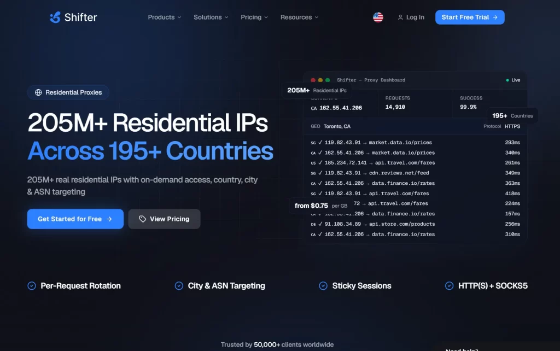Click the checkmark icon beside HTTP(S) + SOCKS5
Image resolution: width=560 pixels, height=351 pixels.
450,285
